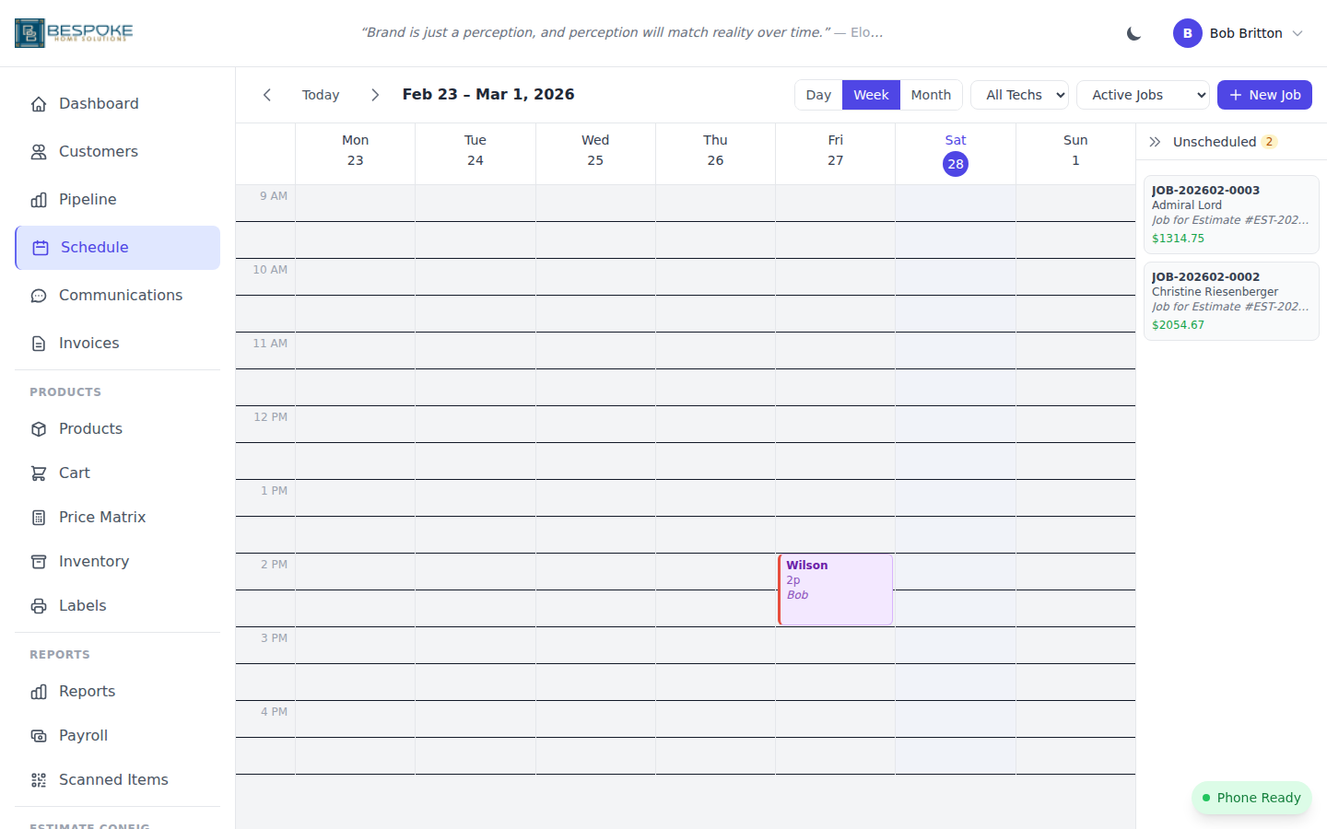Open Scanned Items from the sidebar
1327x829 pixels.
click(113, 779)
